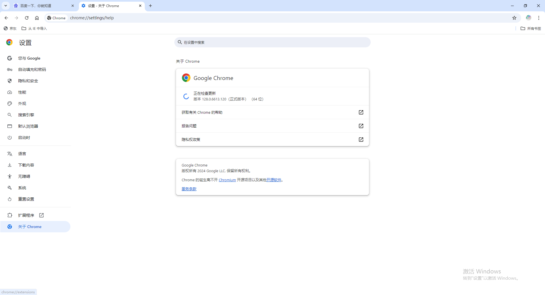545x295 pixels.
Task: Restore down the Chrome window
Action: click(x=525, y=6)
